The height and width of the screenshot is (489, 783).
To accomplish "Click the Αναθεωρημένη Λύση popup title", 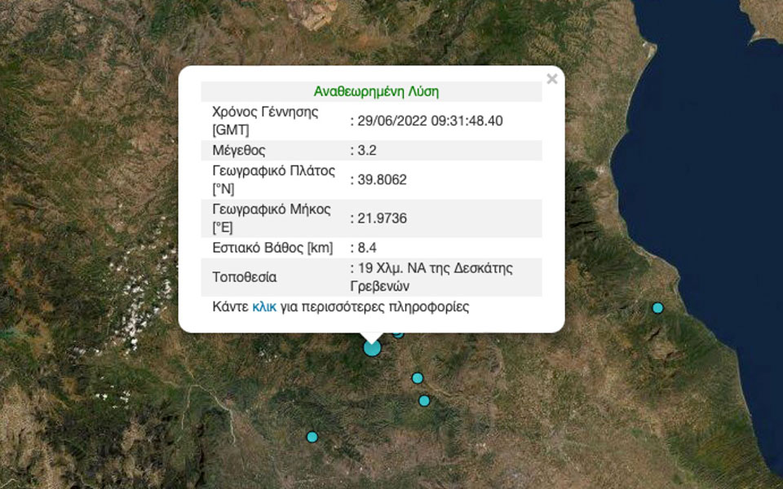I will click(x=375, y=90).
